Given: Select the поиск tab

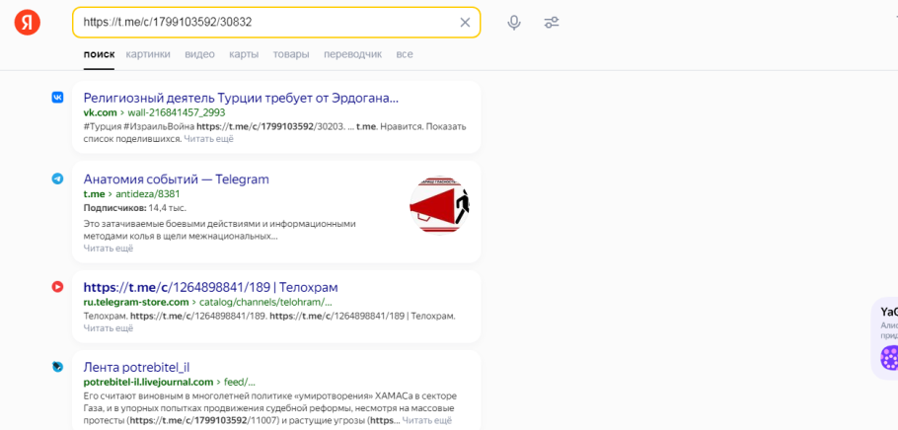Looking at the screenshot, I should [99, 54].
